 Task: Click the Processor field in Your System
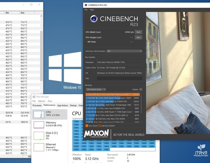coord(120,62)
